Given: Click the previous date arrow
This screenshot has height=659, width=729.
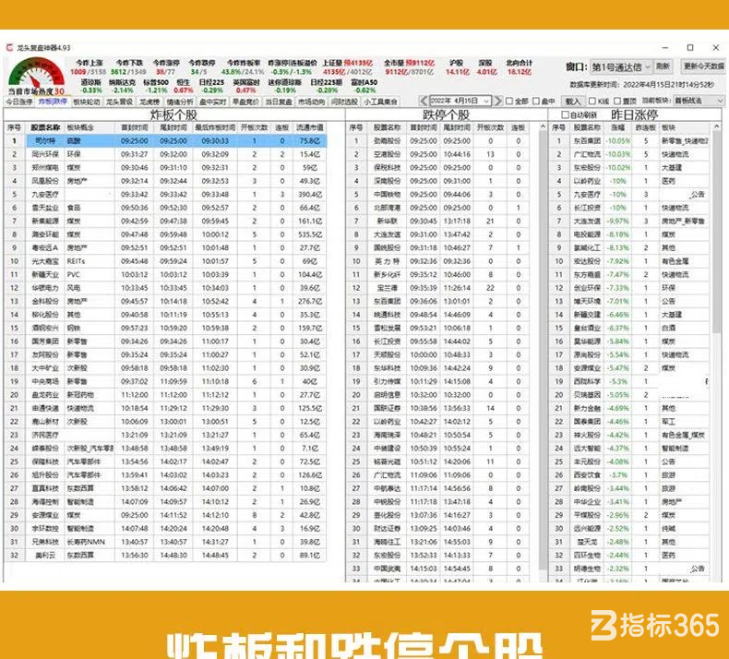Looking at the screenshot, I should (423, 101).
